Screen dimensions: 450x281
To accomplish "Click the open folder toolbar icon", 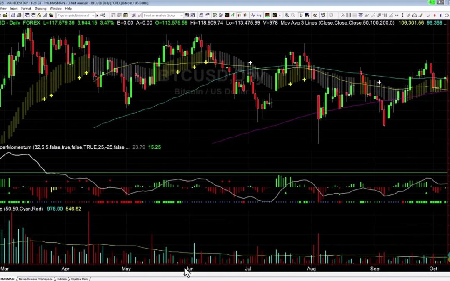I will (x=5, y=15).
